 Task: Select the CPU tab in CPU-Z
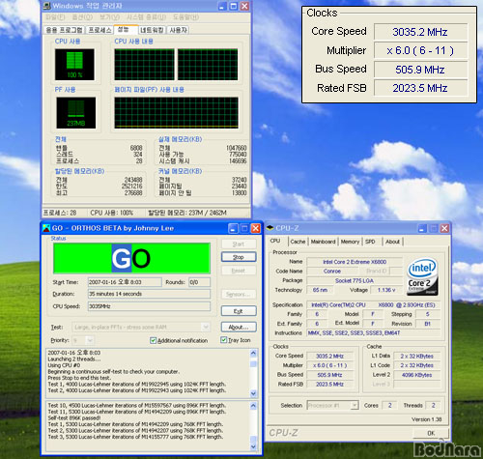click(x=275, y=241)
